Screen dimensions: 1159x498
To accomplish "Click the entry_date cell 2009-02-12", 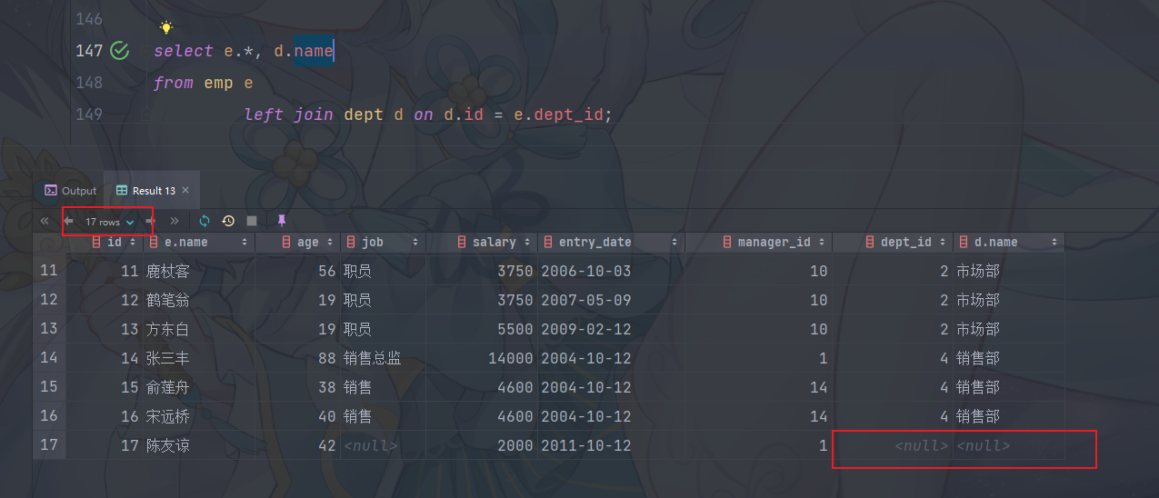I will (x=585, y=329).
